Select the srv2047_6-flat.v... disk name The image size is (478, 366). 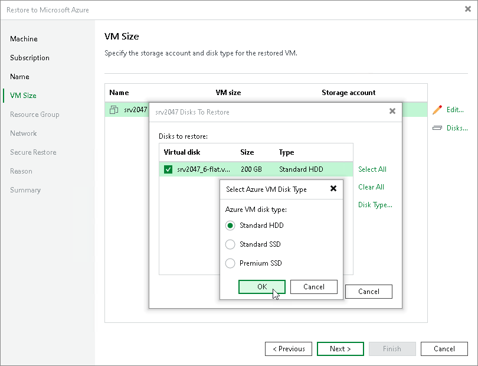(x=204, y=169)
